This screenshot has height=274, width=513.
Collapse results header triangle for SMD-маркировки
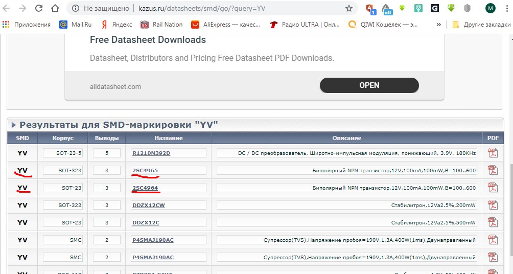[14, 125]
